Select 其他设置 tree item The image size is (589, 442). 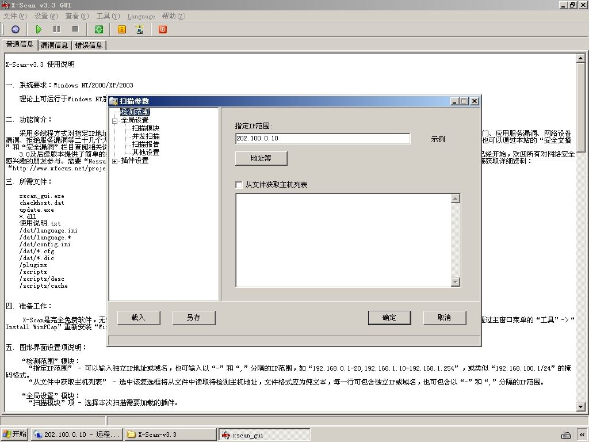click(x=146, y=153)
